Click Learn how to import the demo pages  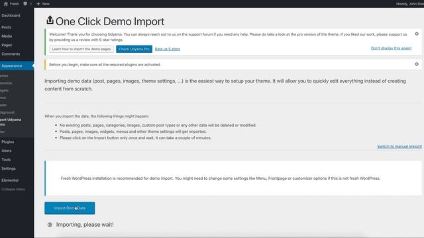click(81, 49)
